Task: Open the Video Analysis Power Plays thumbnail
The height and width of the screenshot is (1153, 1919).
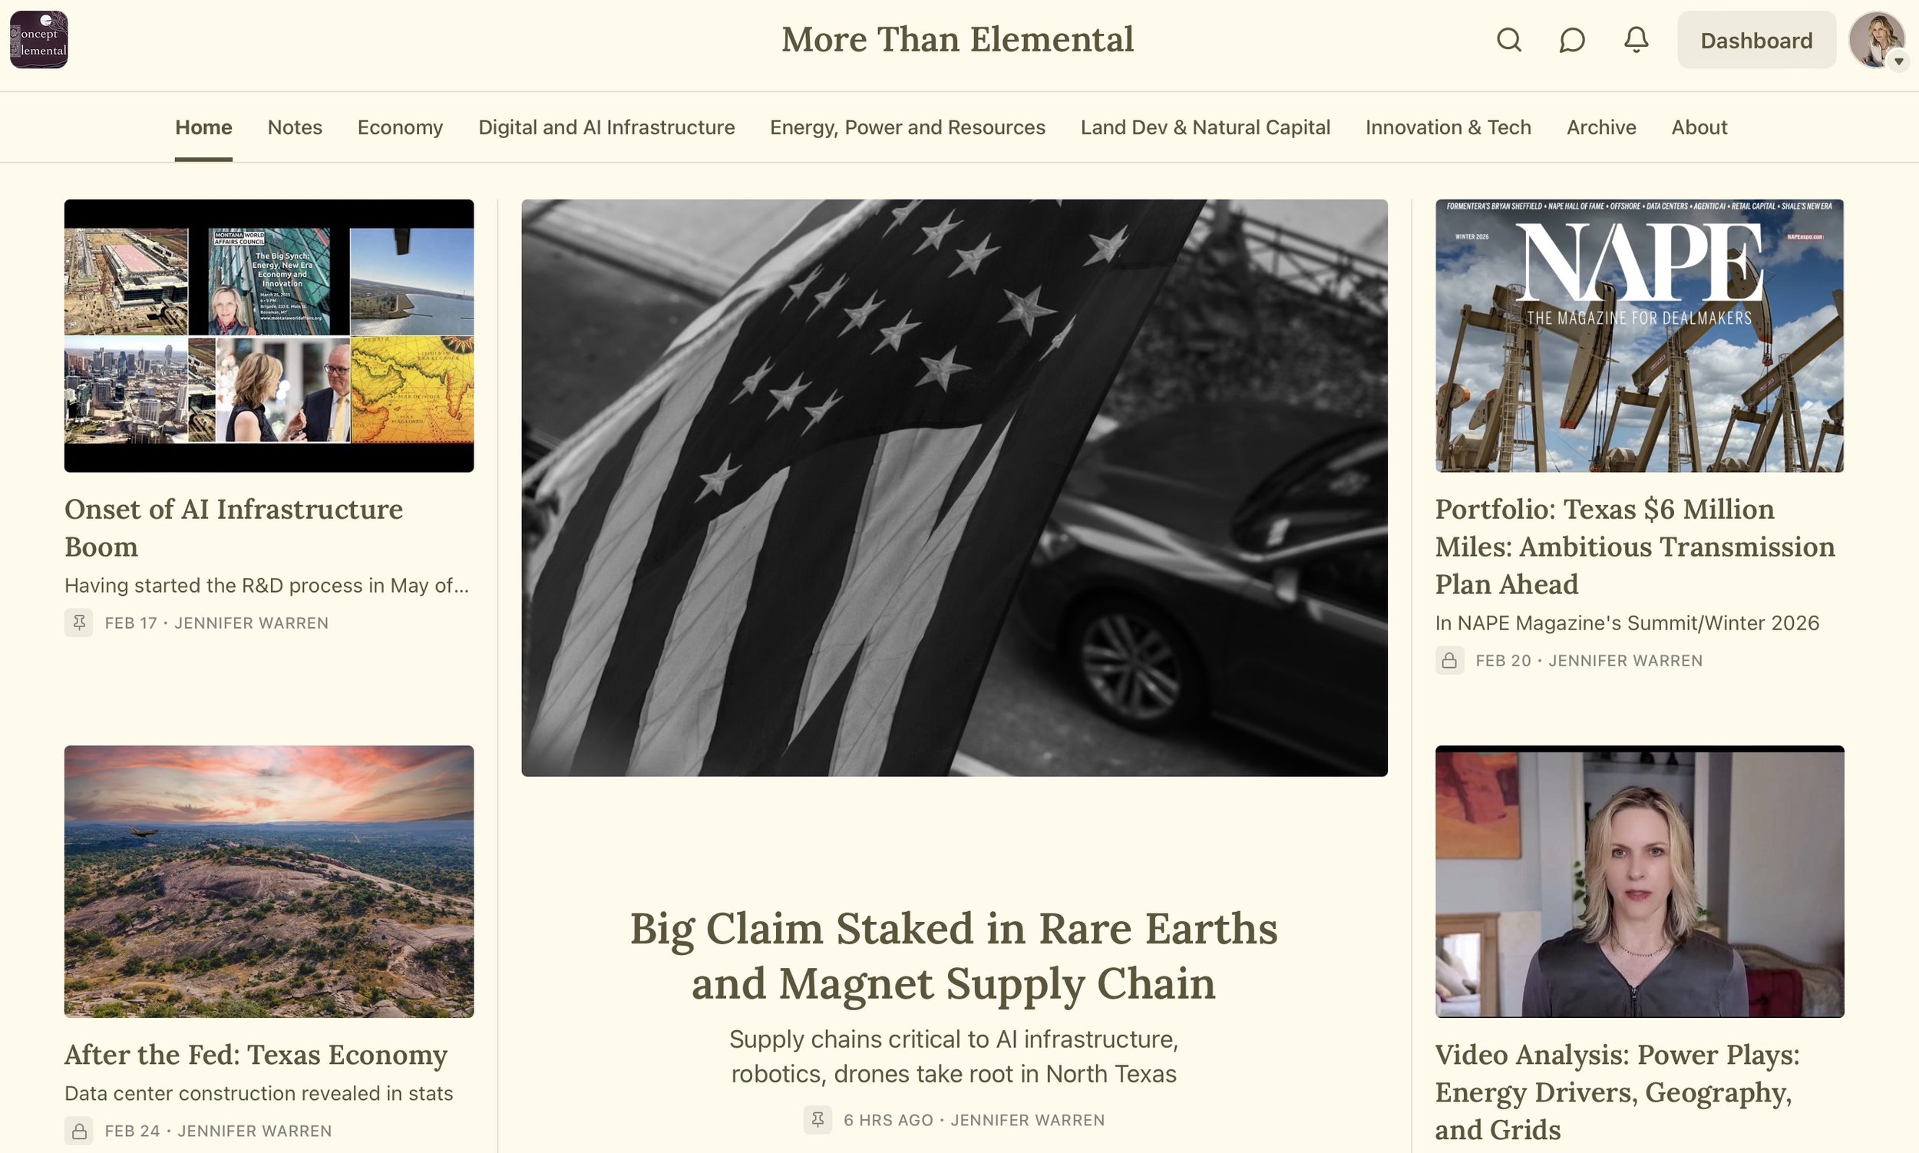Action: tap(1640, 882)
